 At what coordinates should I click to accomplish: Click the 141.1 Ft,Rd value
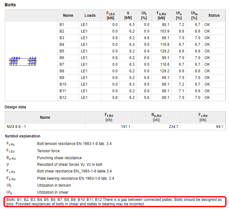point(126,127)
